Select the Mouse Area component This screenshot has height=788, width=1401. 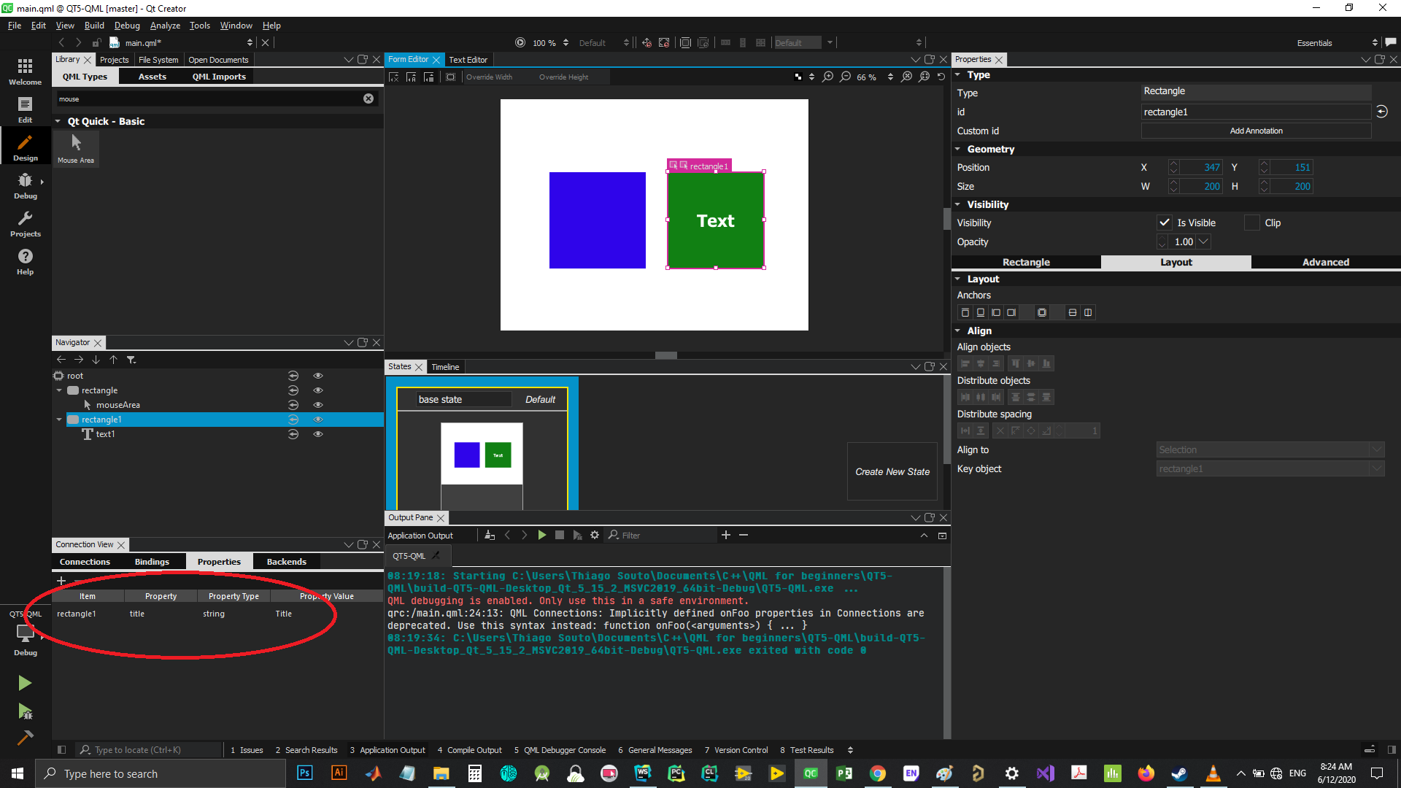(x=76, y=148)
